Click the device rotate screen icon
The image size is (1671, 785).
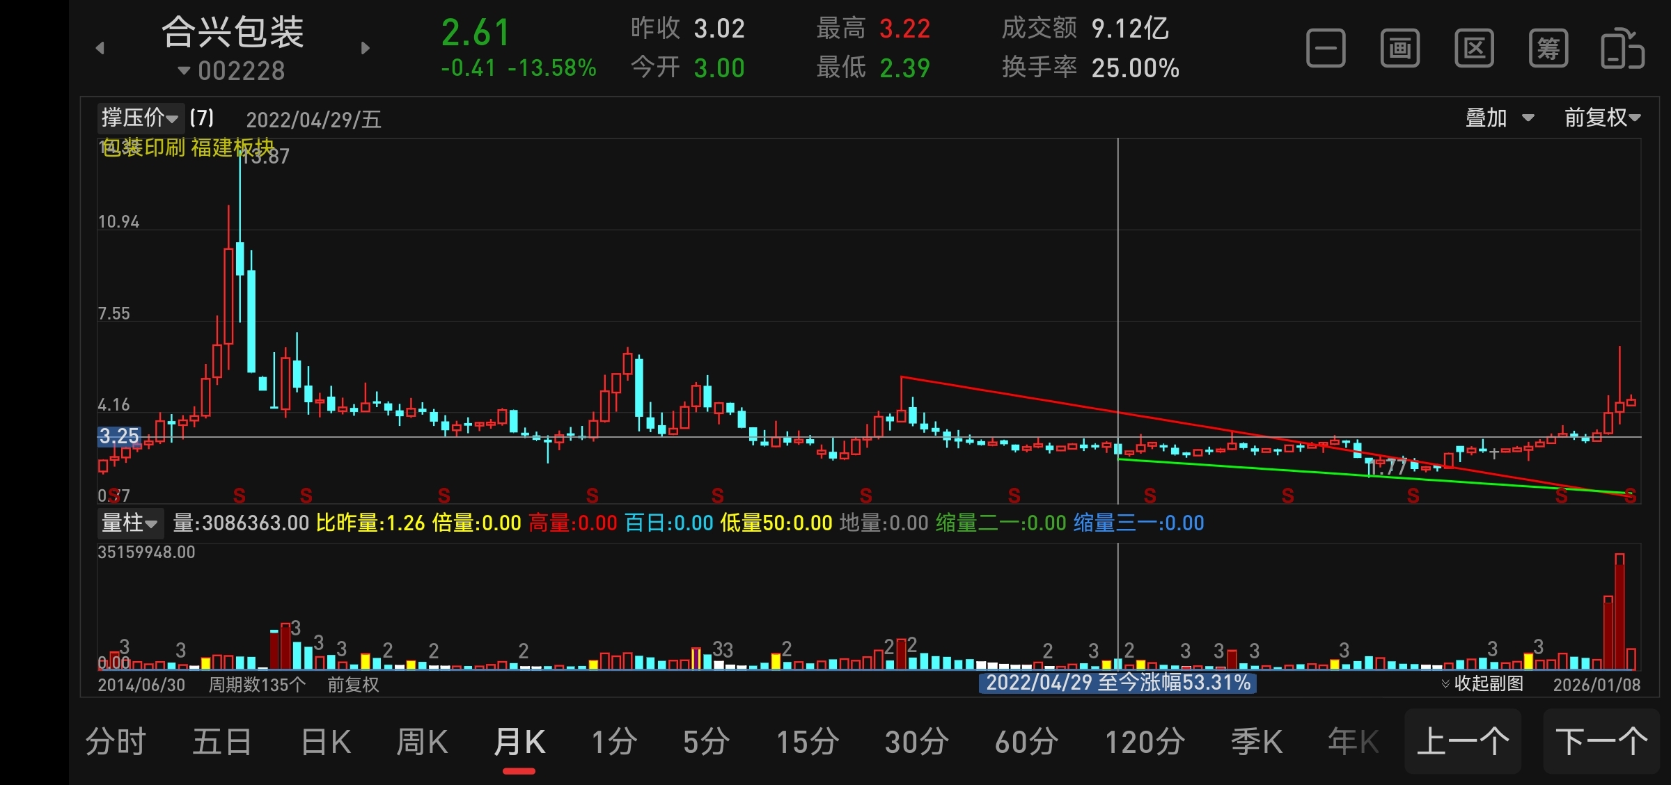tap(1622, 49)
